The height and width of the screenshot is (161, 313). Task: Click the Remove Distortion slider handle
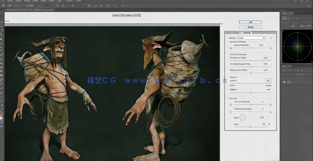(x=251, y=48)
